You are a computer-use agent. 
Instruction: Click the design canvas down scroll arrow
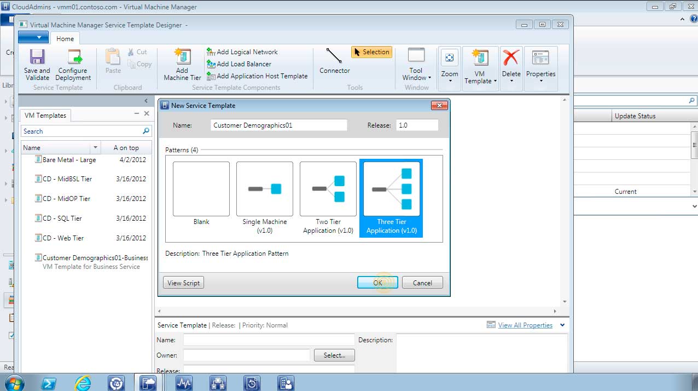click(565, 302)
